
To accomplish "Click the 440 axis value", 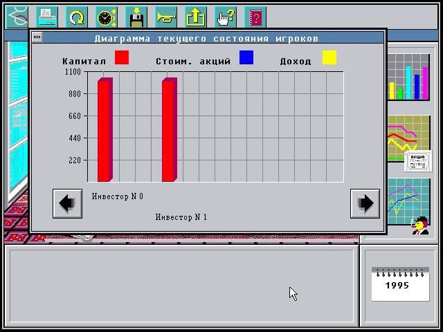I will pos(75,138).
